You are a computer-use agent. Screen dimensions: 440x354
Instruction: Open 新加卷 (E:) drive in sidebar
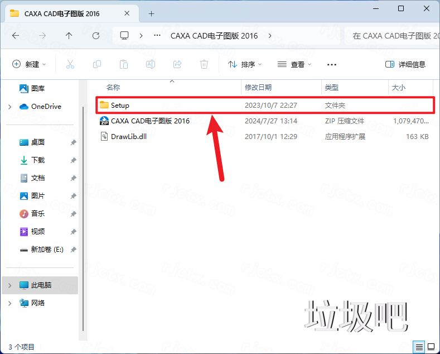point(41,249)
